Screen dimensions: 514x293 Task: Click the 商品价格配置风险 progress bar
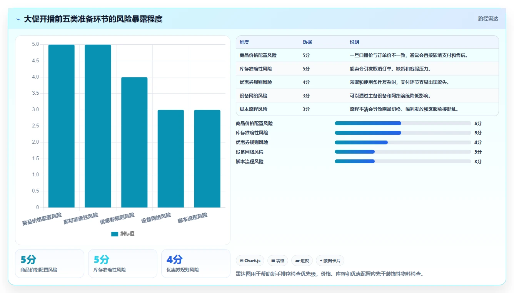pos(403,123)
